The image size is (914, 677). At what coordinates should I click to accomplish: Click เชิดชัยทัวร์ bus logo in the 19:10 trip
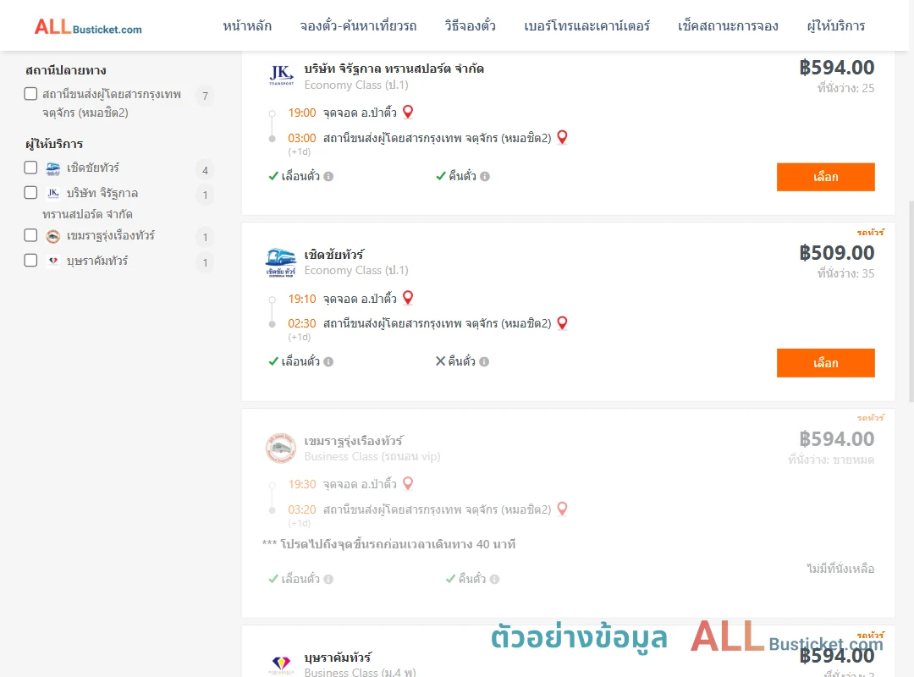click(x=280, y=262)
